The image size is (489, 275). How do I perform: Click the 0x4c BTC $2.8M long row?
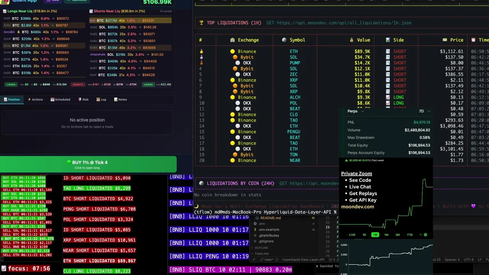(x=44, y=25)
